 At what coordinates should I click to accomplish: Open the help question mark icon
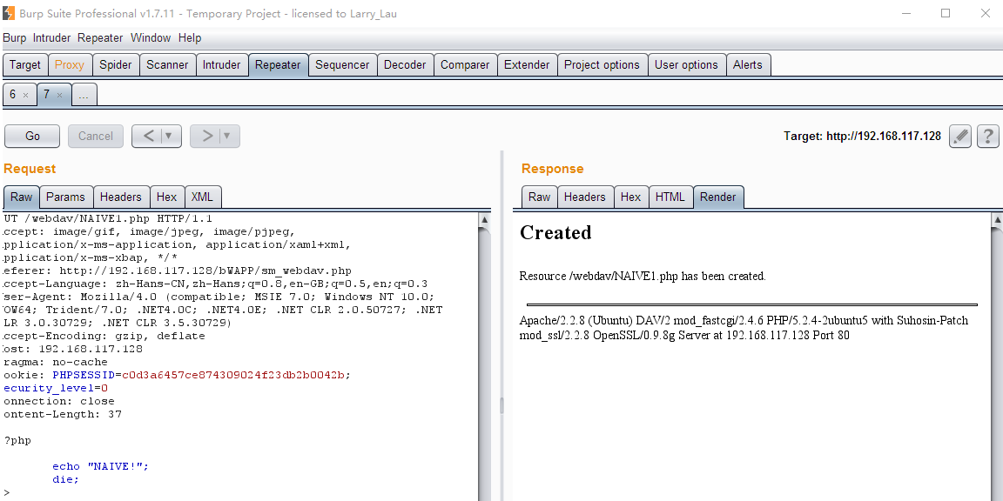(987, 136)
